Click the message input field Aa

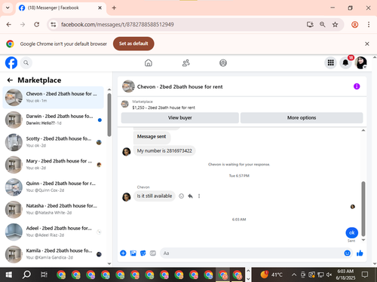pos(251,253)
